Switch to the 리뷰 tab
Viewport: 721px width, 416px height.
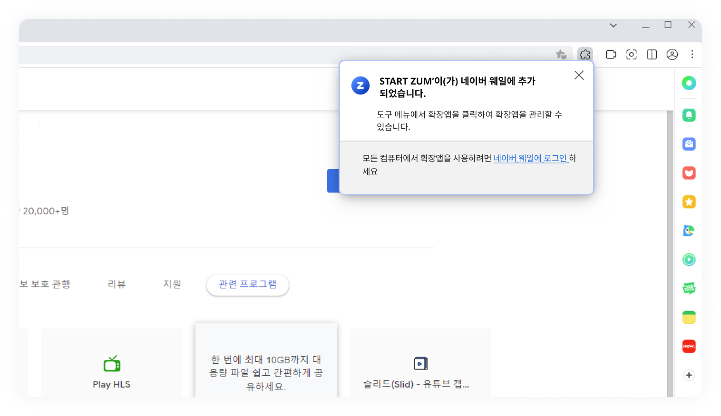click(117, 284)
